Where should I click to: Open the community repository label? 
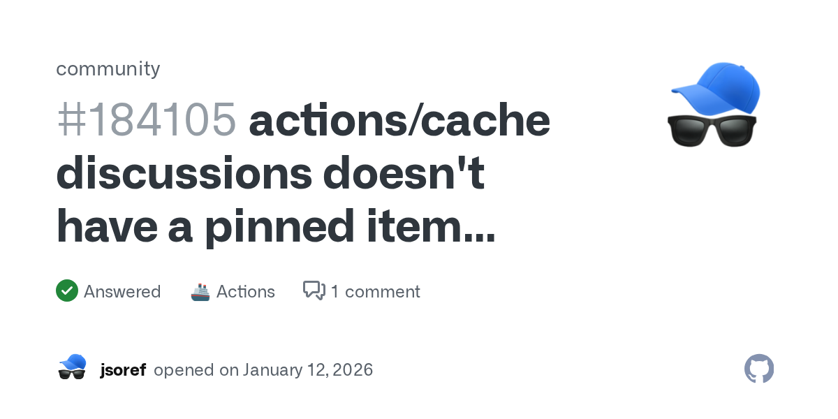108,68
